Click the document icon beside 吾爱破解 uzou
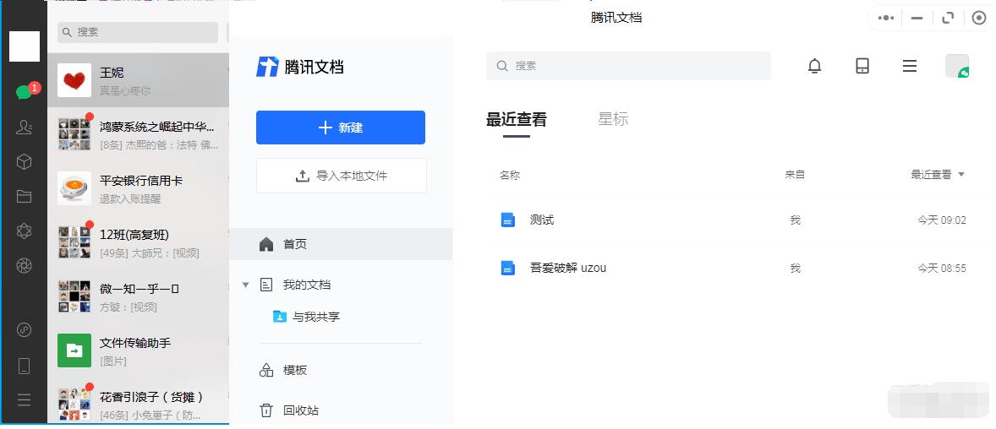This screenshot has width=996, height=429. [x=507, y=268]
